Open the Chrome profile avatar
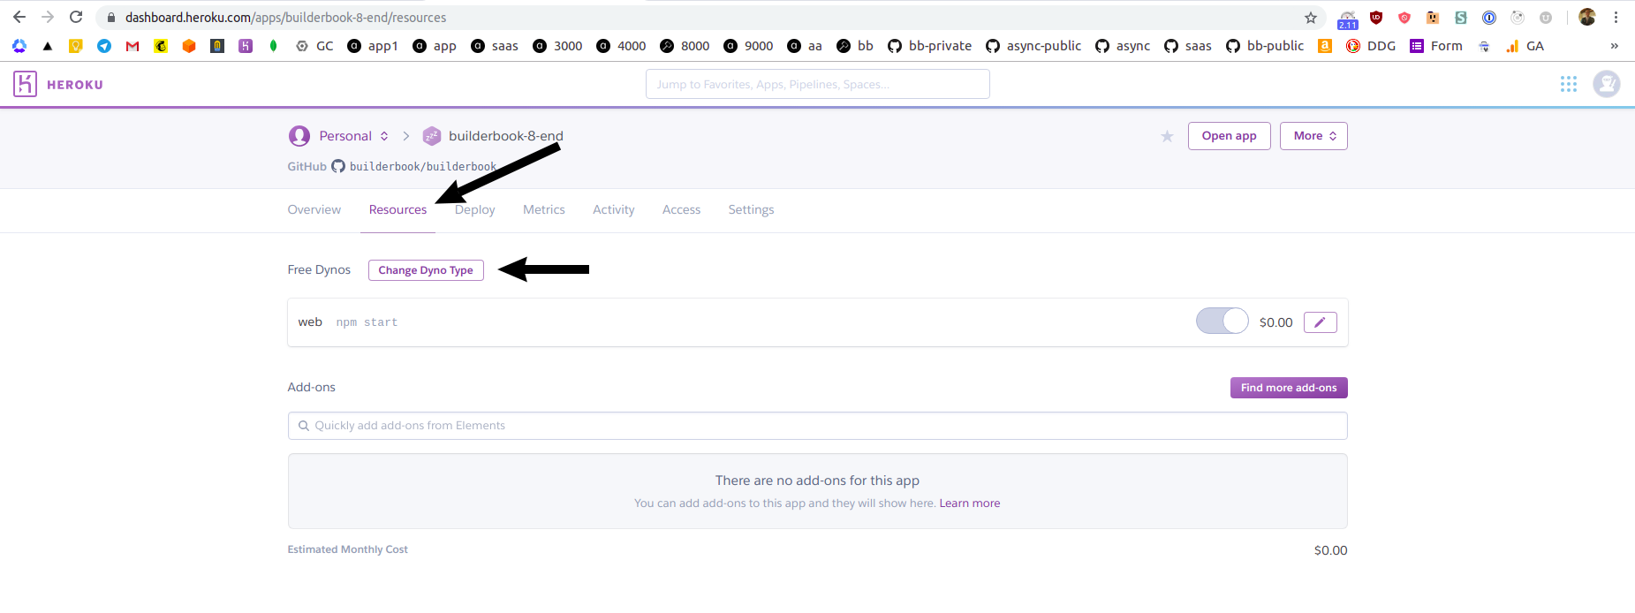This screenshot has height=613, width=1635. pyautogui.click(x=1587, y=18)
